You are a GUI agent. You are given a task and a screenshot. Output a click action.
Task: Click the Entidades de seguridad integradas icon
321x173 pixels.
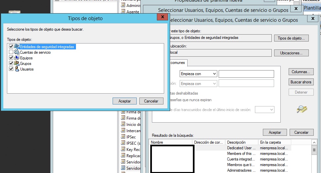(x=17, y=47)
